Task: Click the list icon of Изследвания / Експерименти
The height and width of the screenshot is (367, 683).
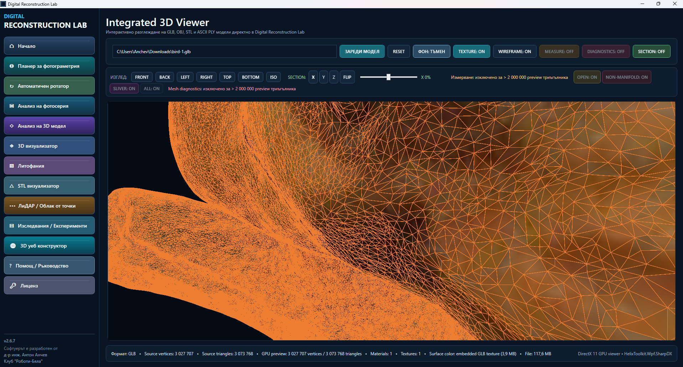Action: coord(12,226)
